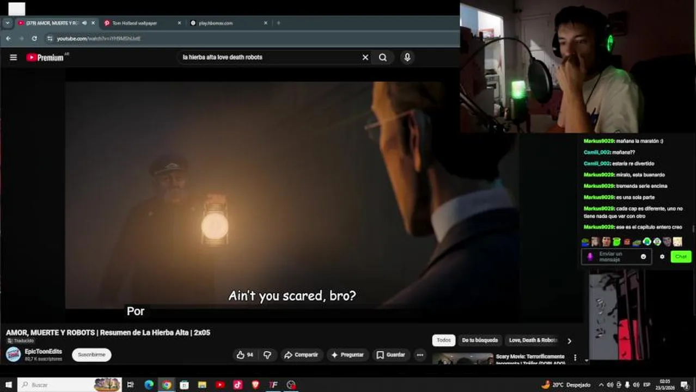696x392 pixels.
Task: Open the chat emoji picker smiley
Action: [643, 256]
